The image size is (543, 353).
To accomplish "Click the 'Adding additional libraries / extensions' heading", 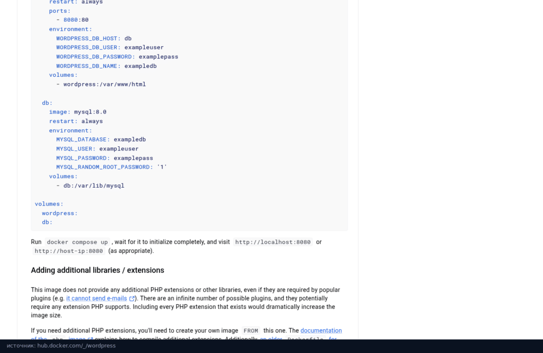I will [x=98, y=270].
